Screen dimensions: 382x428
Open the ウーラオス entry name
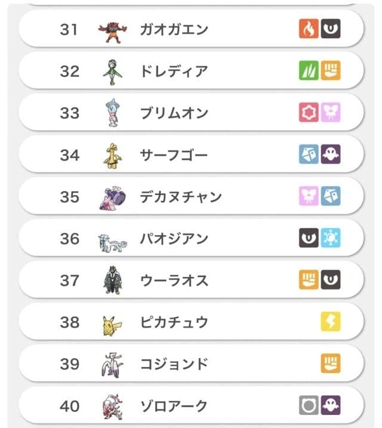pos(174,281)
